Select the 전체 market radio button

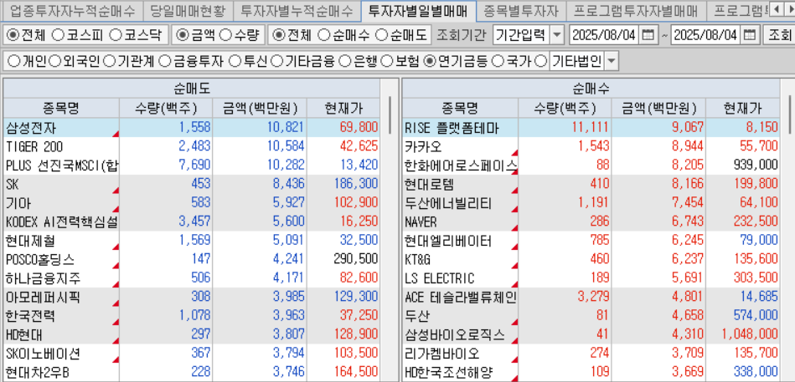13,35
